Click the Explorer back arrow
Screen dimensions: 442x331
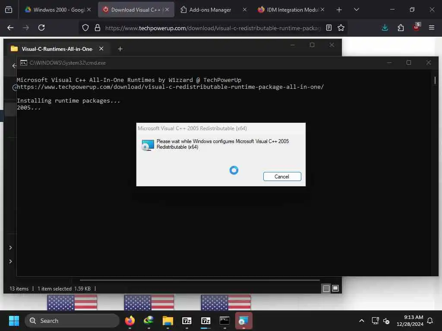click(x=14, y=66)
